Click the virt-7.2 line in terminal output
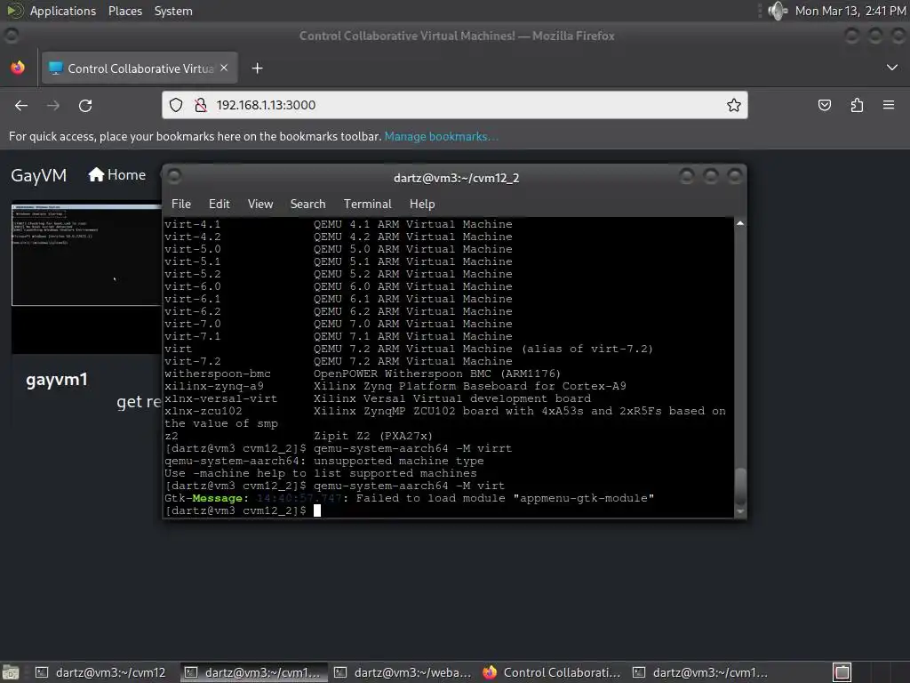910x683 pixels. pyautogui.click(x=339, y=361)
